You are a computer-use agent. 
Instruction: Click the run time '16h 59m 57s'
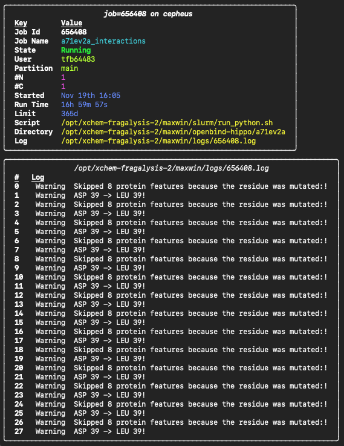point(85,105)
